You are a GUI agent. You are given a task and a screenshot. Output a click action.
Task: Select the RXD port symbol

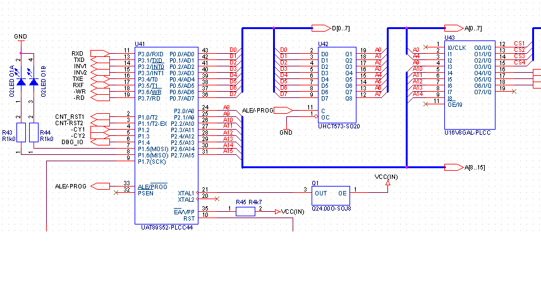coord(100,54)
